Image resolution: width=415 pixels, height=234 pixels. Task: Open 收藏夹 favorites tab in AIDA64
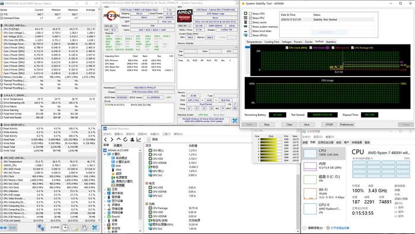click(x=118, y=146)
